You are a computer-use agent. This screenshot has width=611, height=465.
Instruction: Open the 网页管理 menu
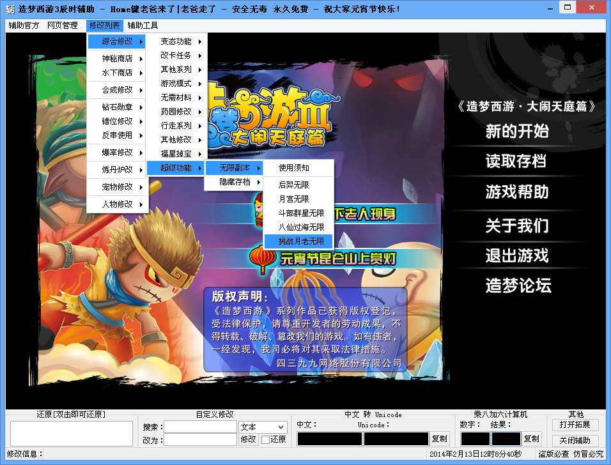pos(63,26)
